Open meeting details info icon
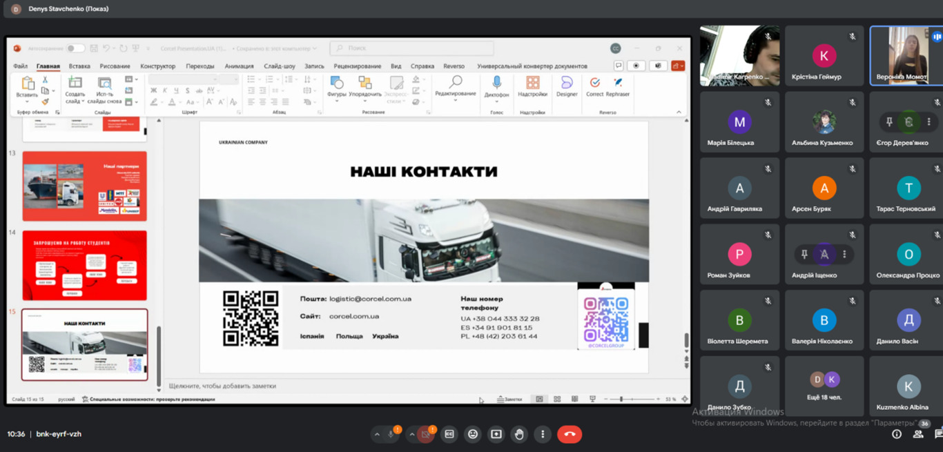This screenshot has height=452, width=943. point(897,434)
